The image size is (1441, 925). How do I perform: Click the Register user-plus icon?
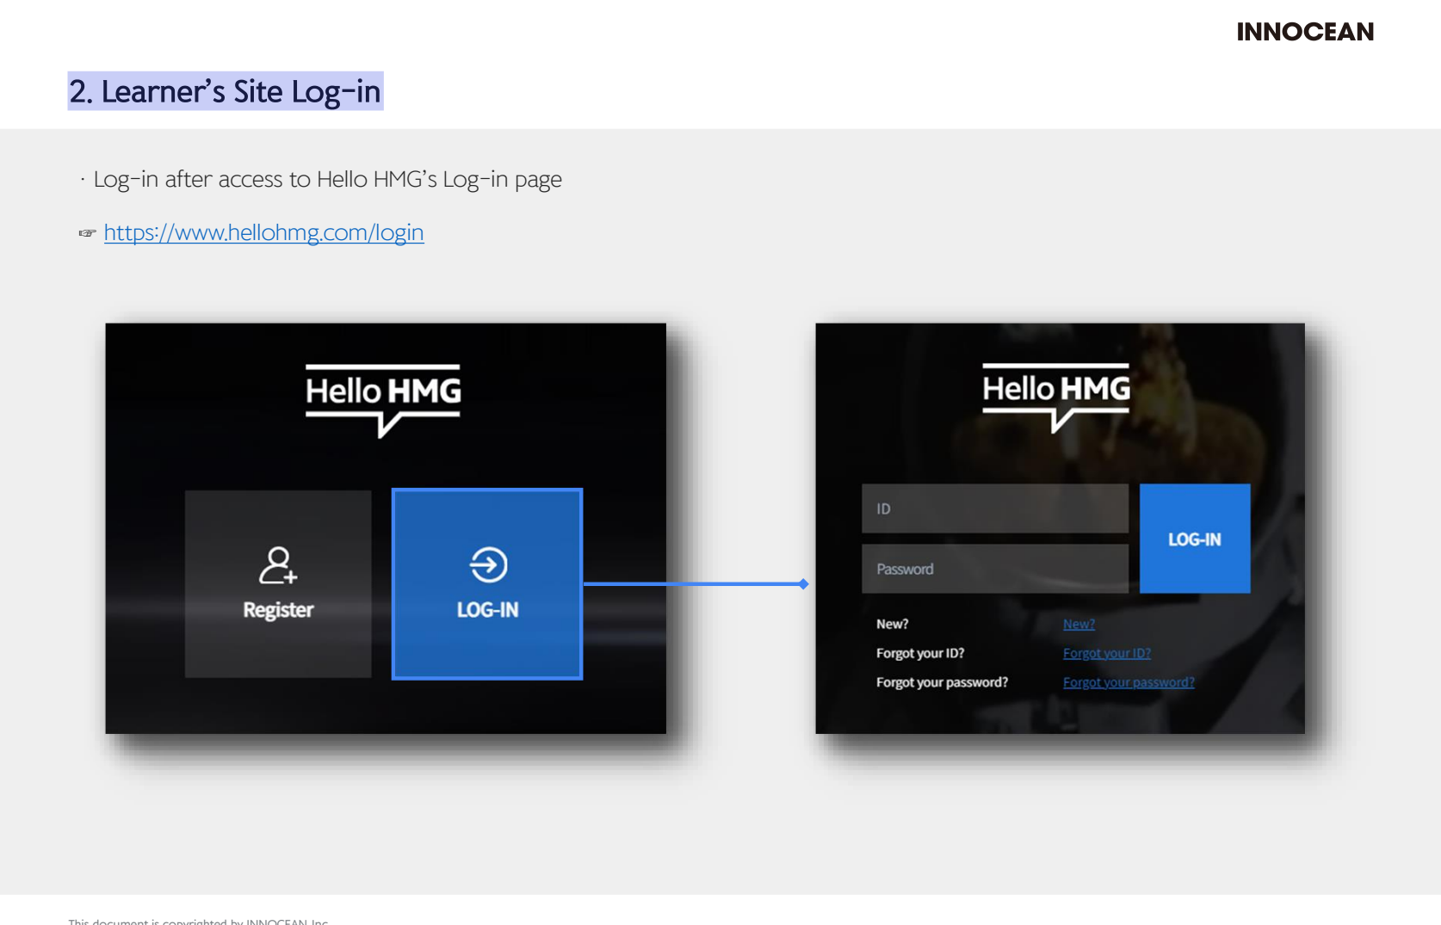[x=278, y=565]
